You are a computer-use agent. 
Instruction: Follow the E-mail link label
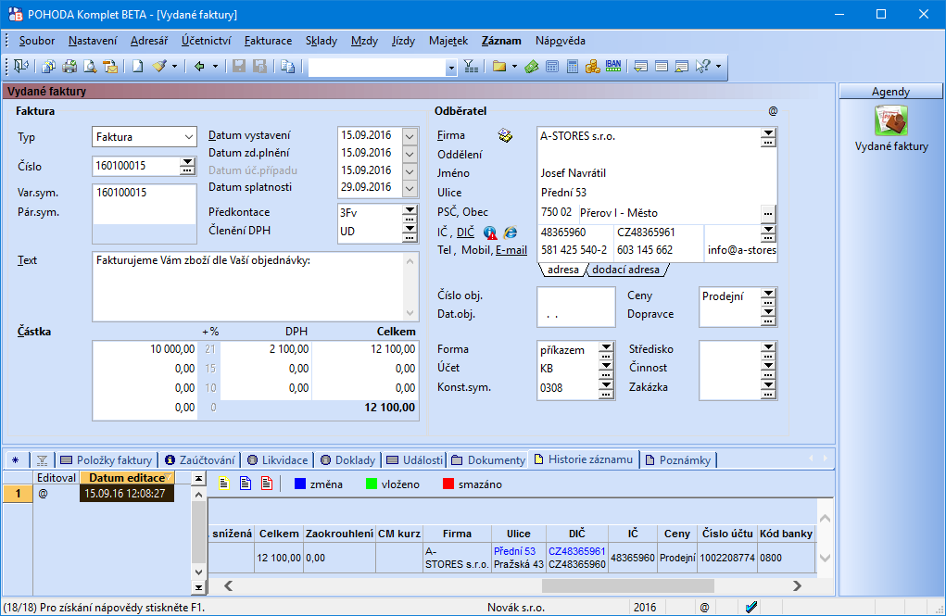point(511,250)
